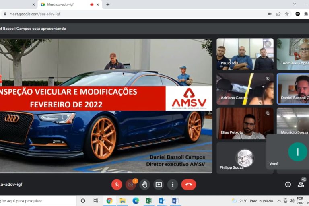The height and width of the screenshot is (206, 309).
Task: Raise hand in the meeting
Action: click(x=144, y=184)
